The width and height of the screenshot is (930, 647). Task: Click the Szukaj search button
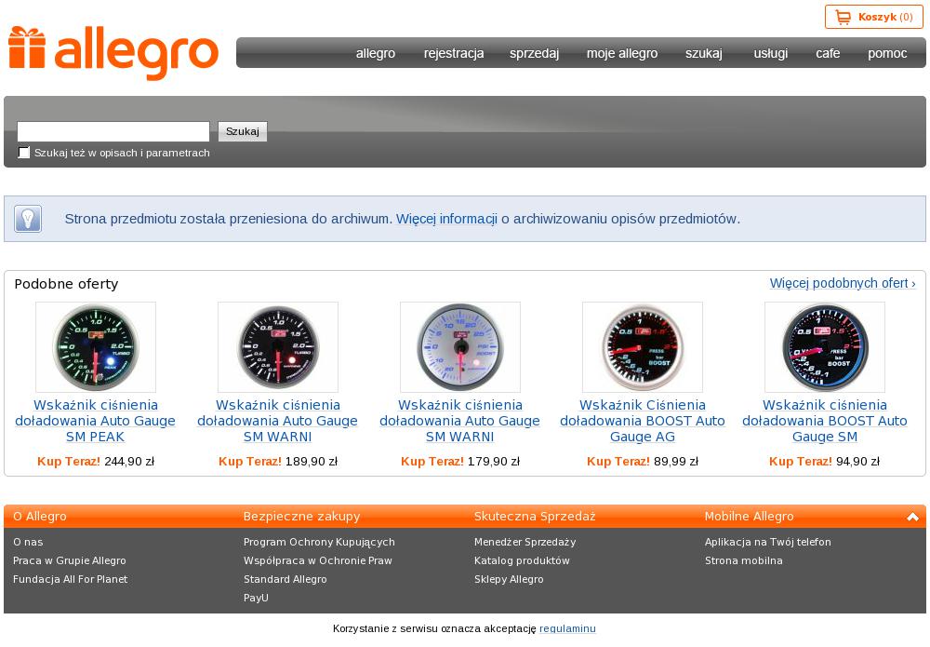tap(243, 131)
